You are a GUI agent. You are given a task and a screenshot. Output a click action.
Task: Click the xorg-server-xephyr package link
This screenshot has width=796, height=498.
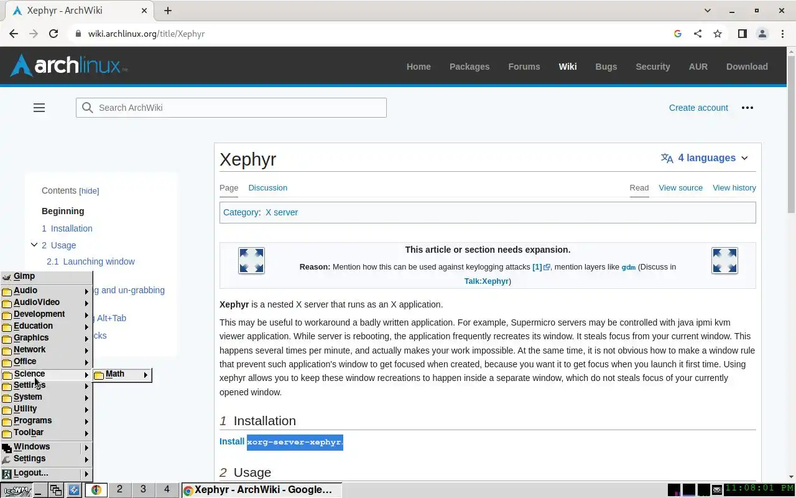tap(295, 442)
